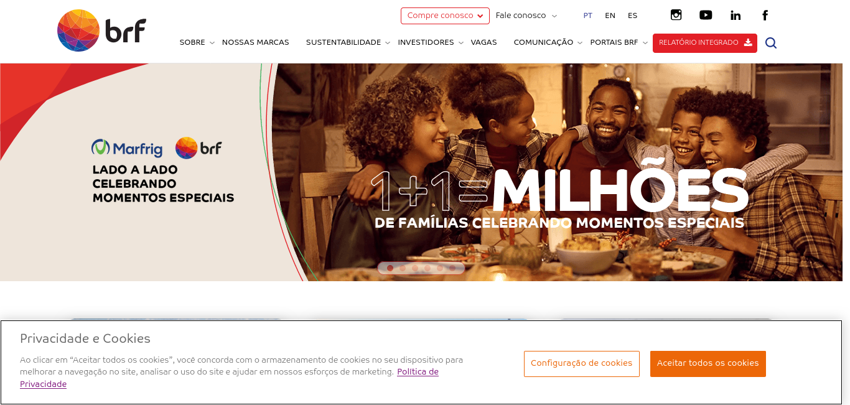The width and height of the screenshot is (850, 405).
Task: Open the YouTube channel icon
Action: point(706,15)
